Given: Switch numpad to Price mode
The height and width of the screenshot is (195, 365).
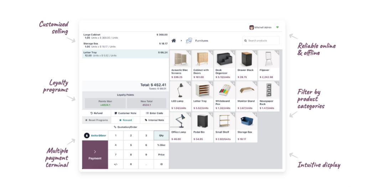Looking at the screenshot, I should [x=161, y=155].
